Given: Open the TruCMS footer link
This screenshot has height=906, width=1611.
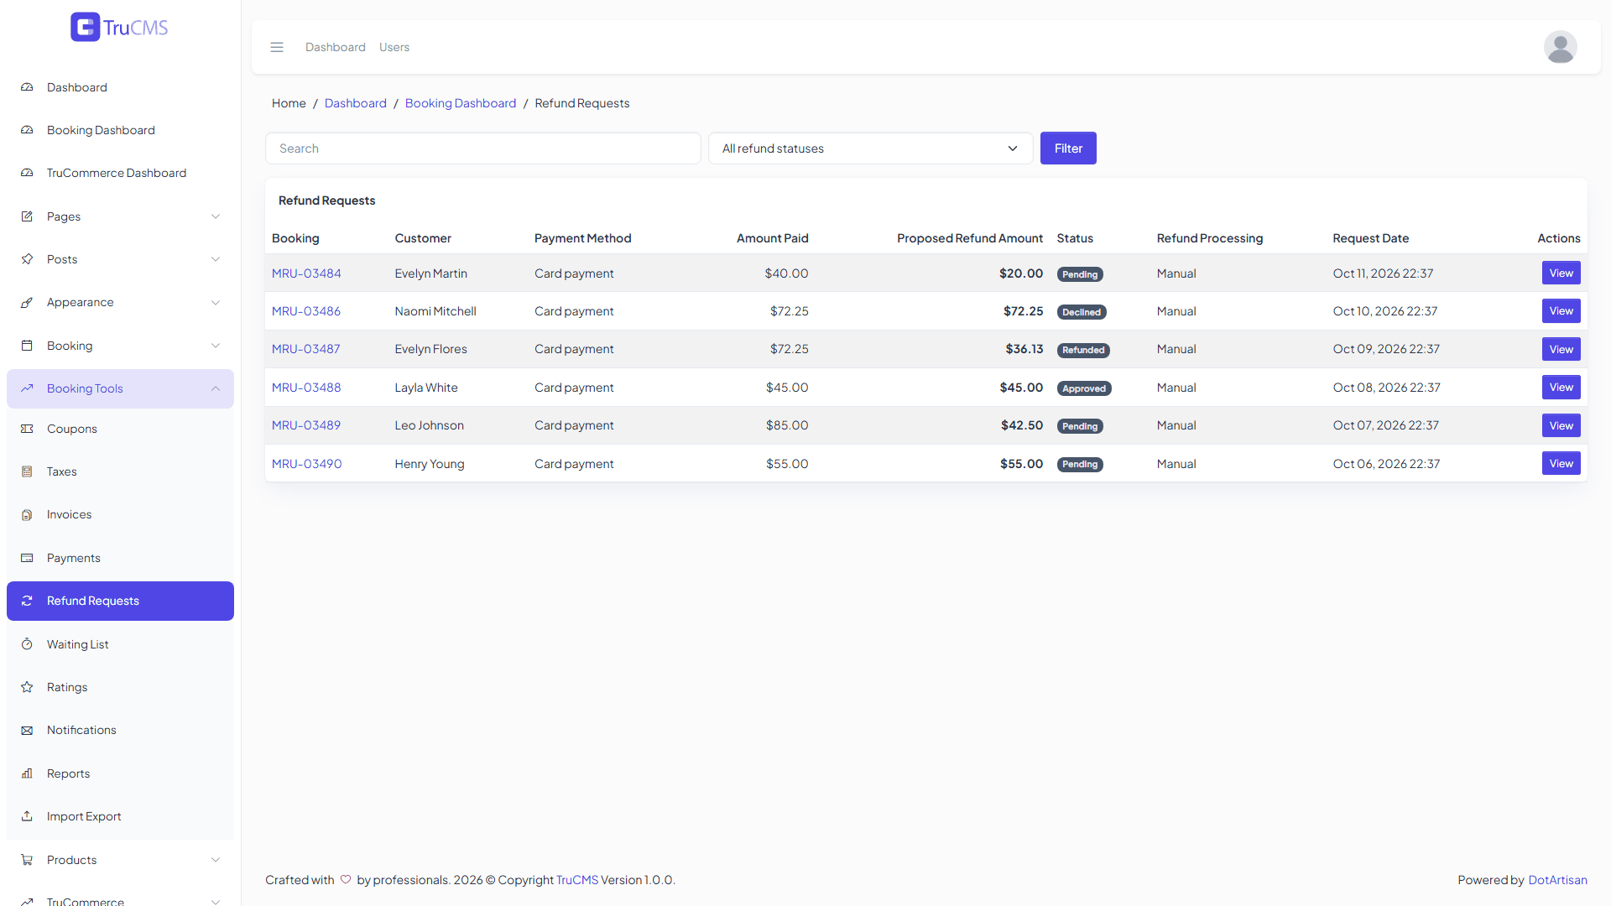Looking at the screenshot, I should tap(576, 880).
